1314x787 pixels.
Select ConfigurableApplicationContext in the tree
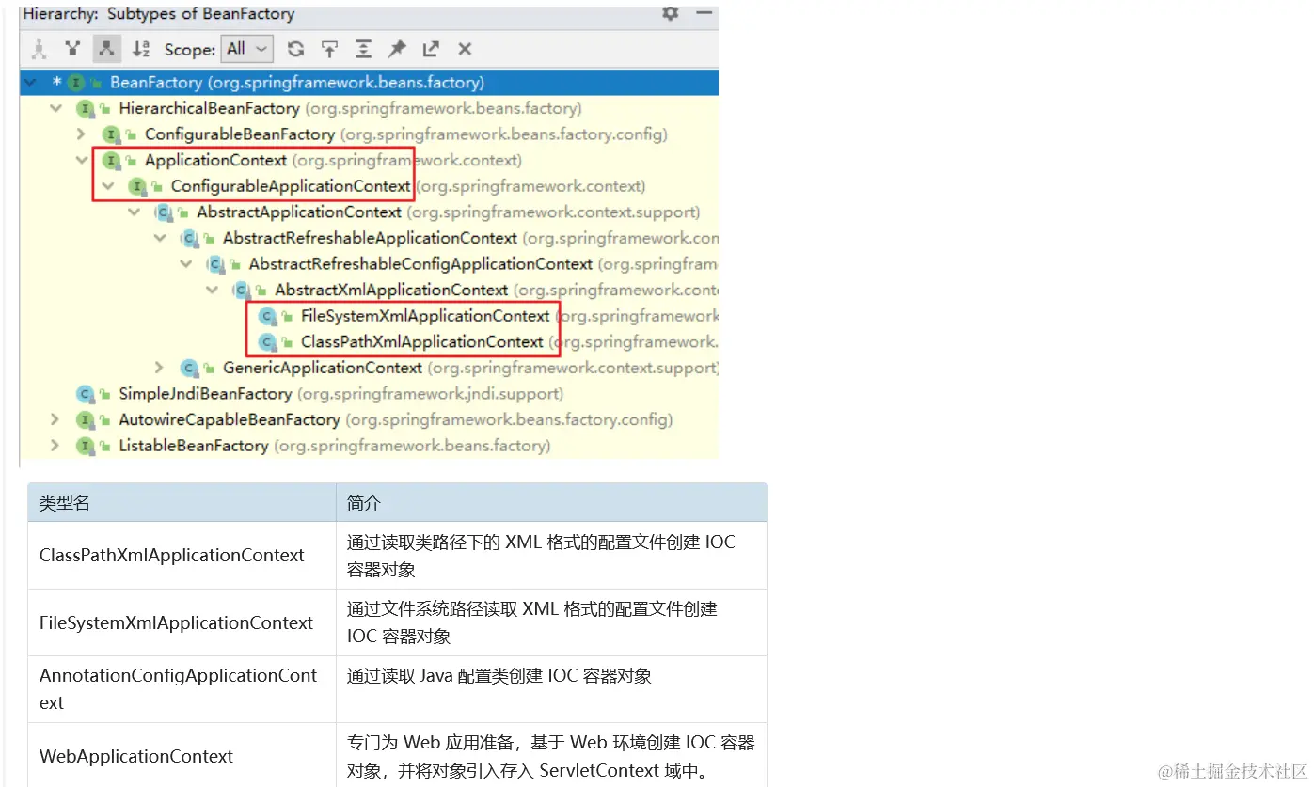[291, 186]
